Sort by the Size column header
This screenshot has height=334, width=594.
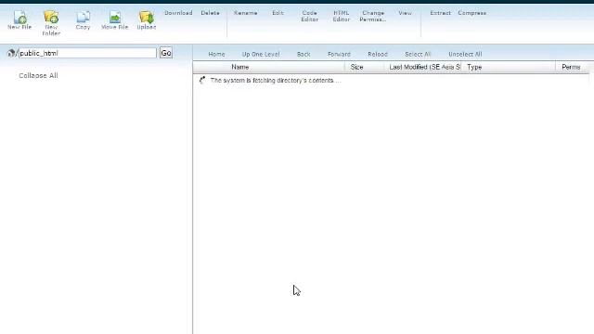pyautogui.click(x=356, y=67)
